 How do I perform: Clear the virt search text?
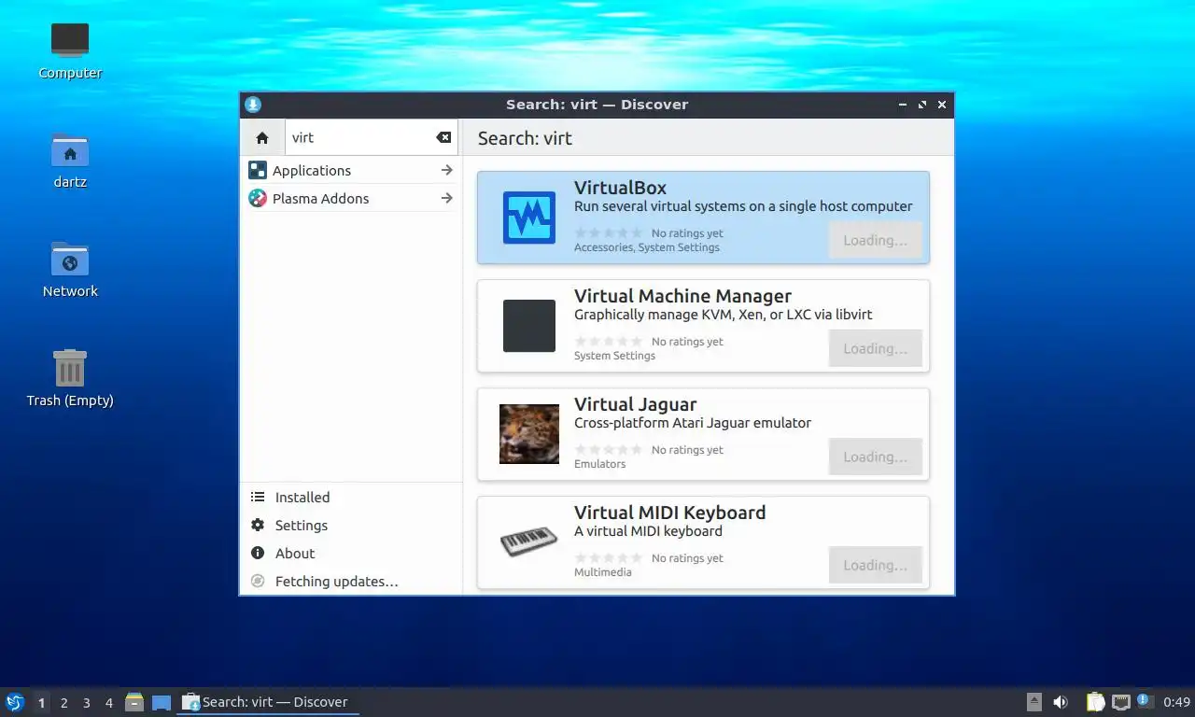[x=443, y=137]
